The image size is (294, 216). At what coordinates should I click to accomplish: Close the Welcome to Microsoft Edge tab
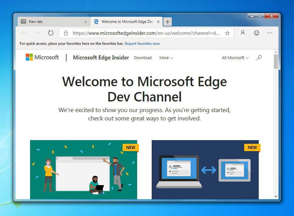[158, 22]
